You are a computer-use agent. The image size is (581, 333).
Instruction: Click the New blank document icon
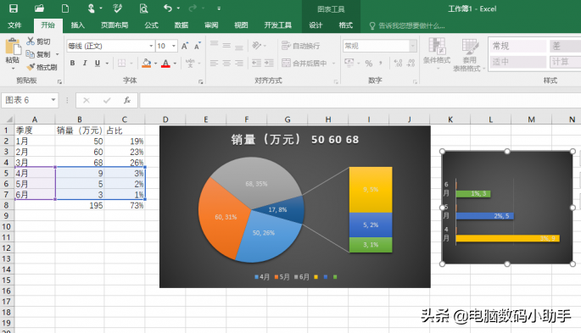point(65,8)
